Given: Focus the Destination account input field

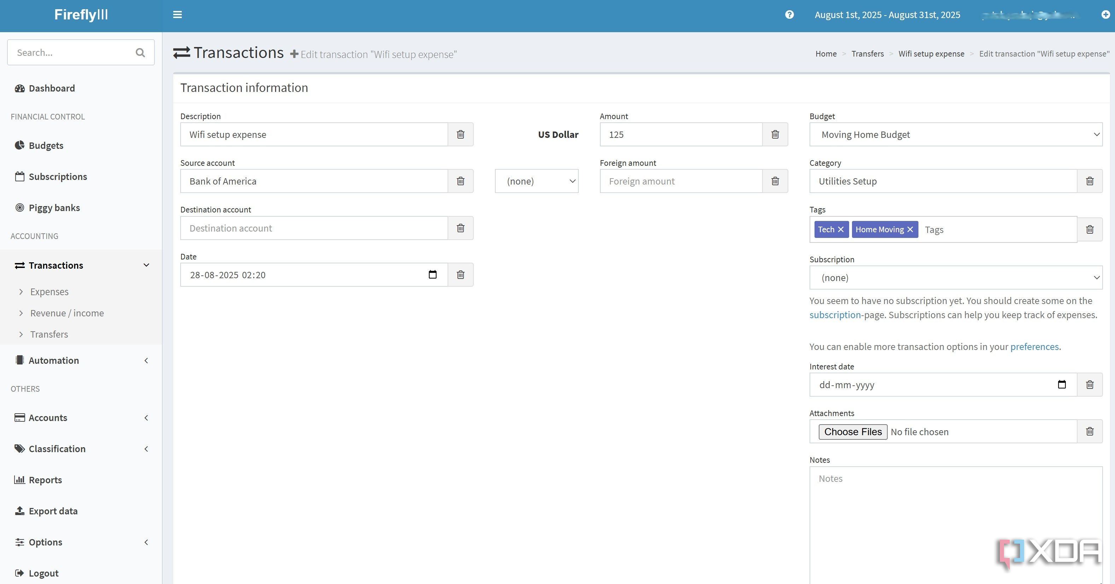Looking at the screenshot, I should [314, 228].
